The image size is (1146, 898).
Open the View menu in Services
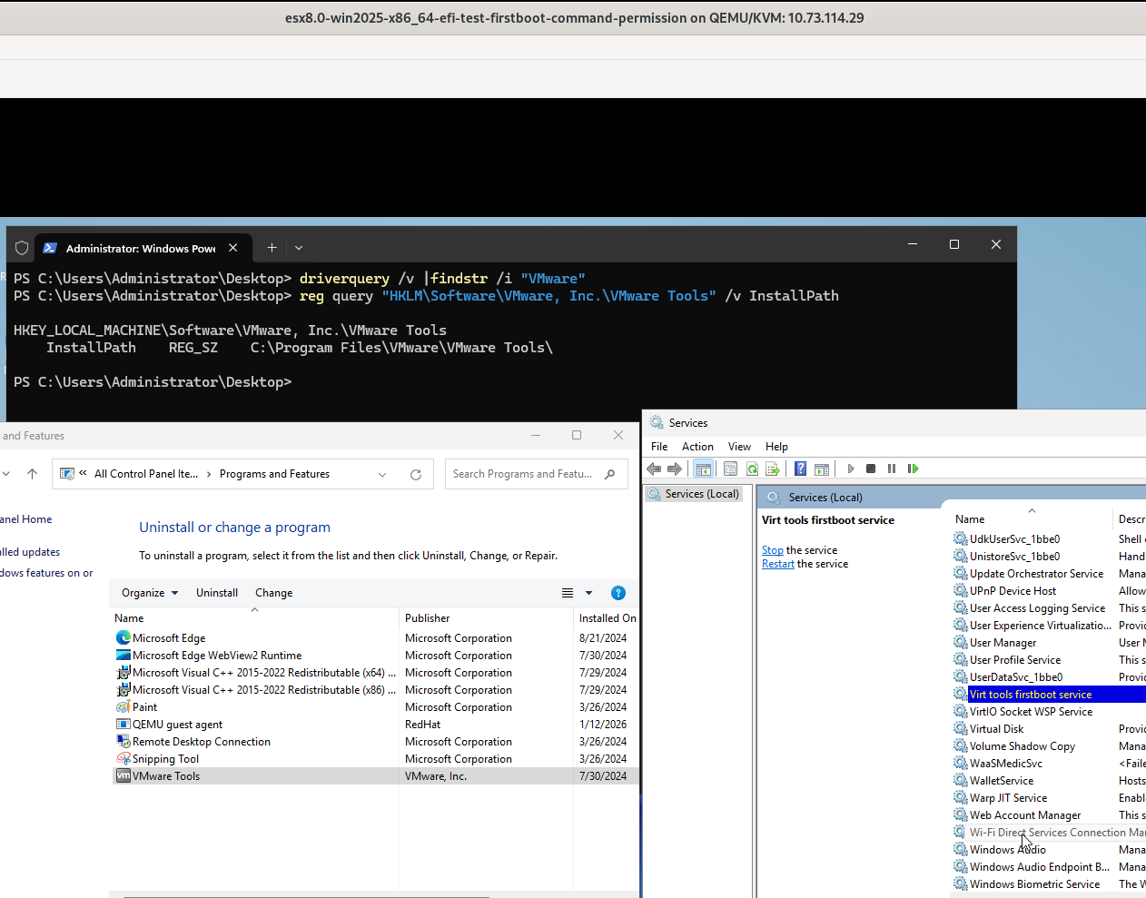(739, 447)
